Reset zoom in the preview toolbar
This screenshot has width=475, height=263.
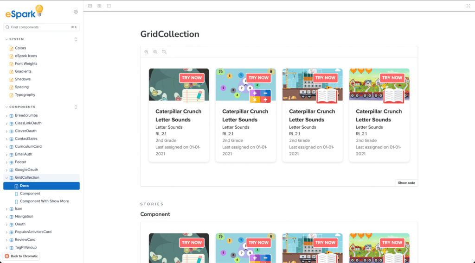pos(164,52)
